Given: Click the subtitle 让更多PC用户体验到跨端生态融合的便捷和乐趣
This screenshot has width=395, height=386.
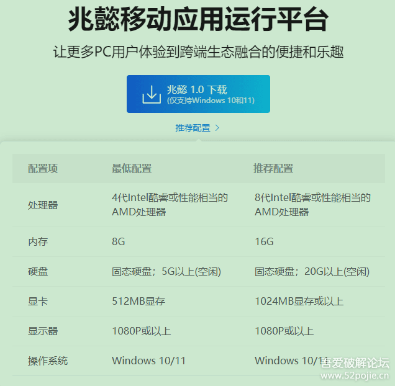Looking at the screenshot, I should (198, 52).
